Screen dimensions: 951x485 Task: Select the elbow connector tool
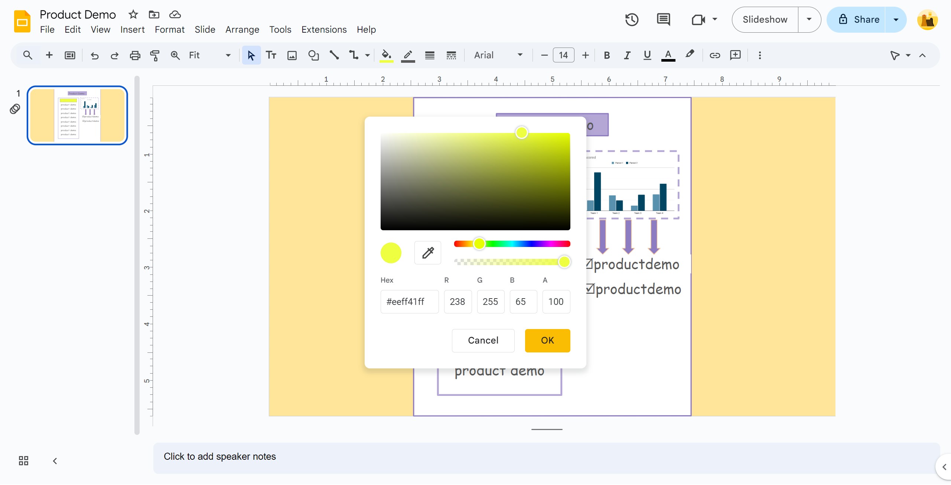tap(354, 55)
